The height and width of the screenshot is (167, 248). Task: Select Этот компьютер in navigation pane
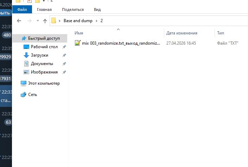click(x=44, y=83)
